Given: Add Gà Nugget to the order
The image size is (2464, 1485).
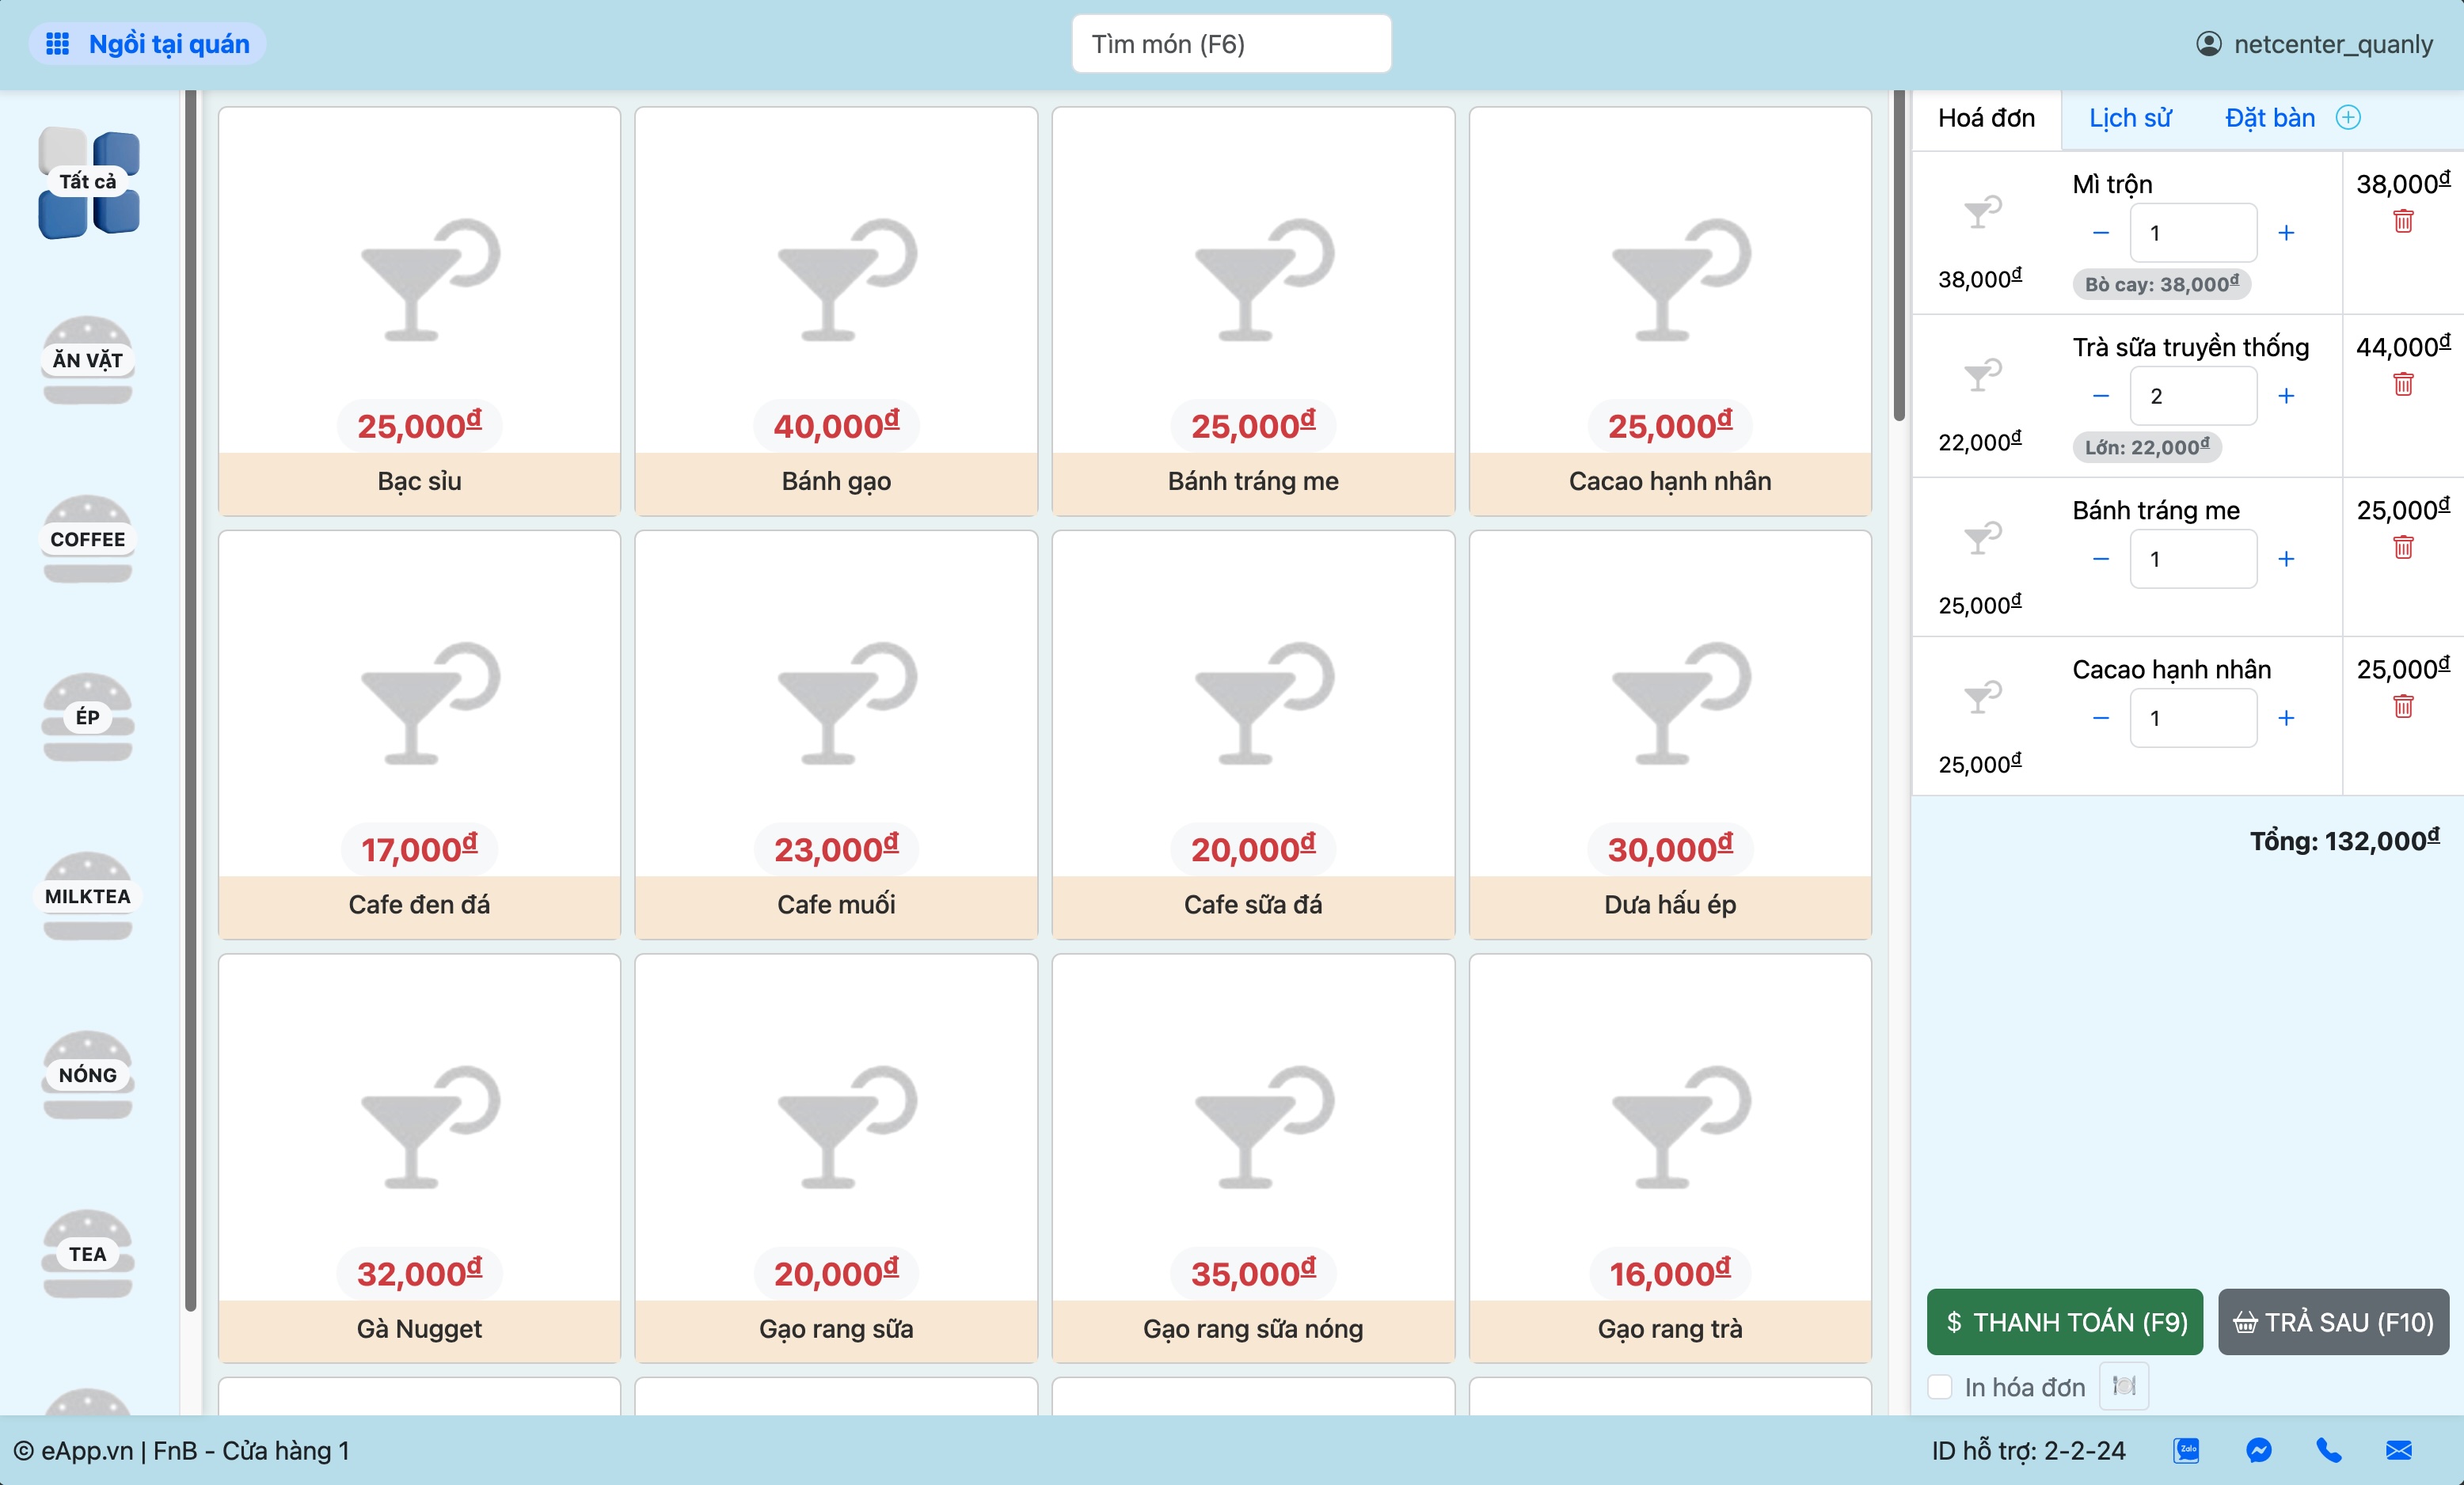Looking at the screenshot, I should [x=419, y=1158].
